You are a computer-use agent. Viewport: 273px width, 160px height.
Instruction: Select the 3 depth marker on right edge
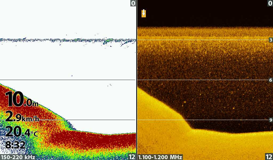pos(271,40)
